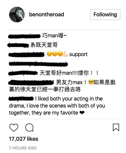Click redacted username before support comment
This screenshot has height=153, width=126.
point(26,55)
